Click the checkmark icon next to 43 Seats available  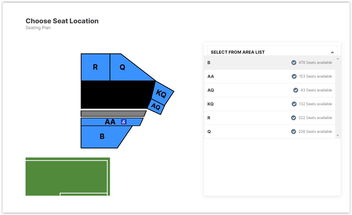[x=296, y=90]
